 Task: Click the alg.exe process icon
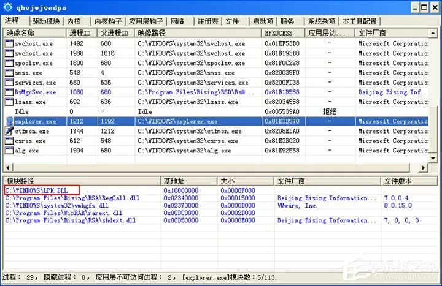coord(9,151)
